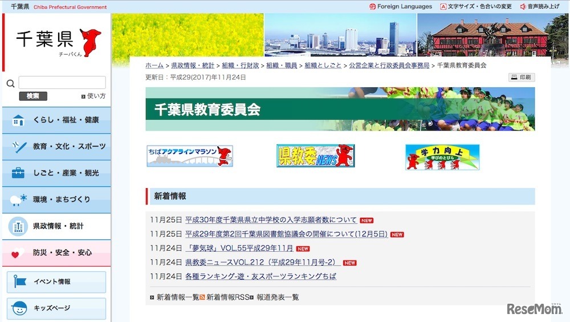
Task: Open ちばアクアラインマラソン banner
Action: (190, 156)
